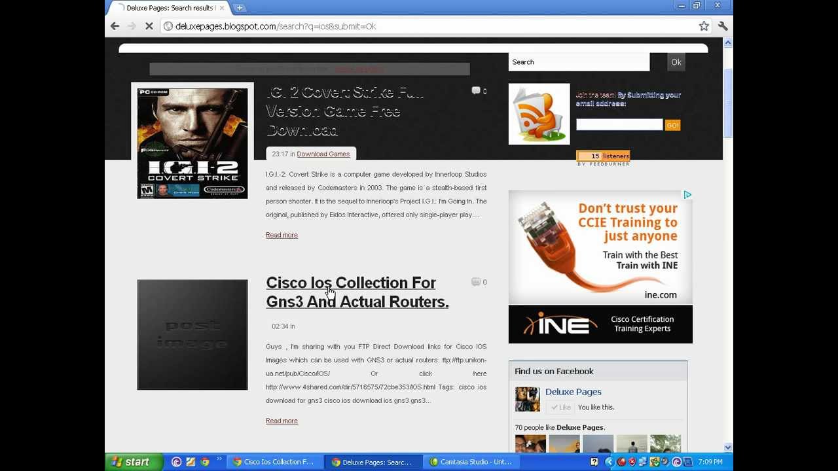838x471 pixels.
Task: Click the comment bubble icon beside the I.G.I 2 post
Action: pyautogui.click(x=476, y=91)
